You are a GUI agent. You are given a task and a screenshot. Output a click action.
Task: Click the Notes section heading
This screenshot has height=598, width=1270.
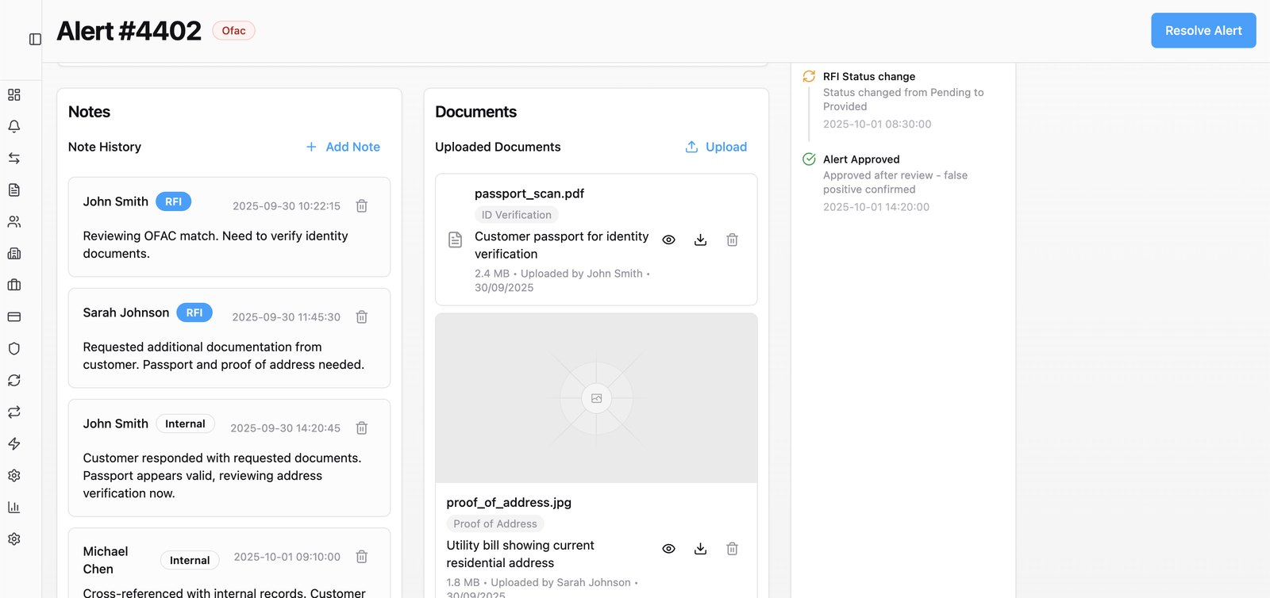(x=89, y=112)
